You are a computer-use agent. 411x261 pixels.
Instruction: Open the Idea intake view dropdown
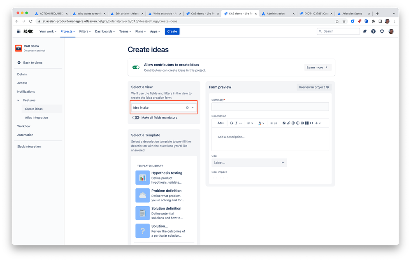[164, 107]
